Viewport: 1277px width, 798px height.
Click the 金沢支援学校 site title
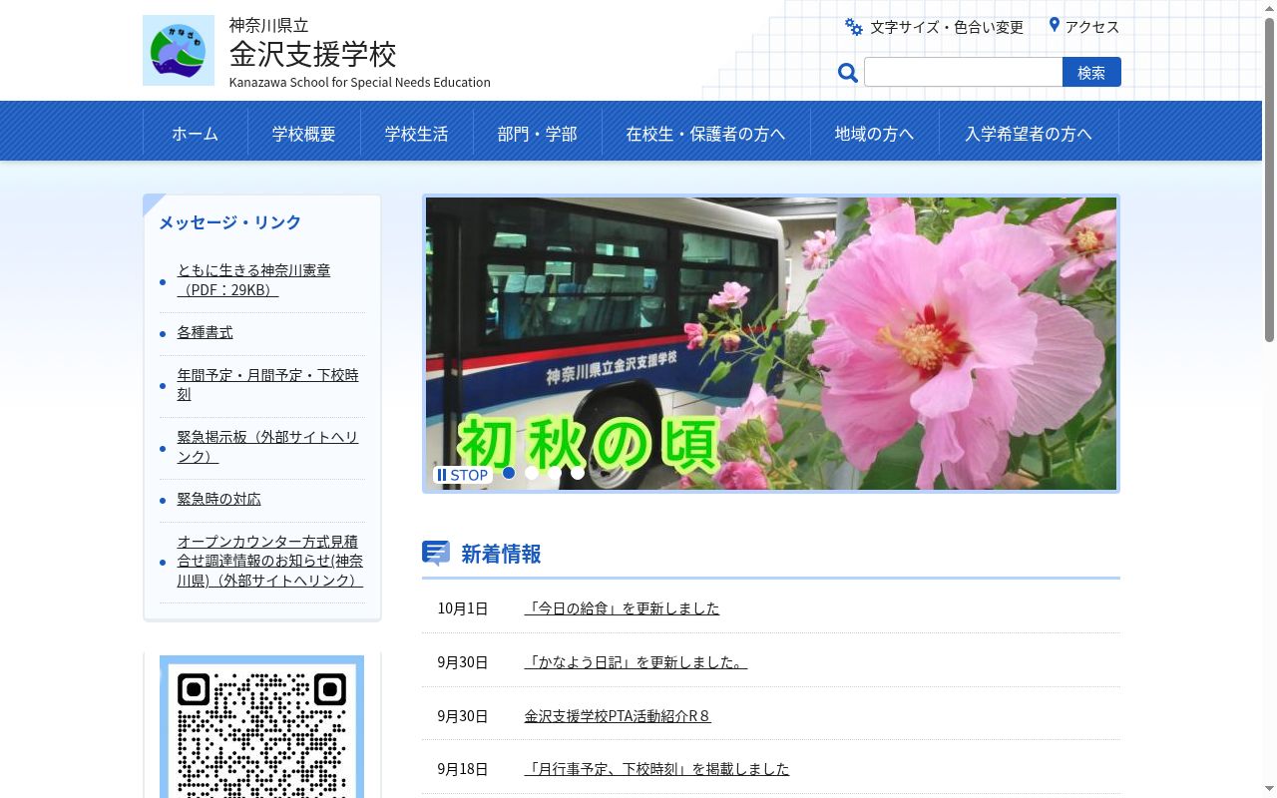312,53
